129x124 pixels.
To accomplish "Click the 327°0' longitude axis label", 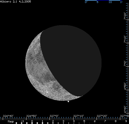I will click(x=54, y=116).
